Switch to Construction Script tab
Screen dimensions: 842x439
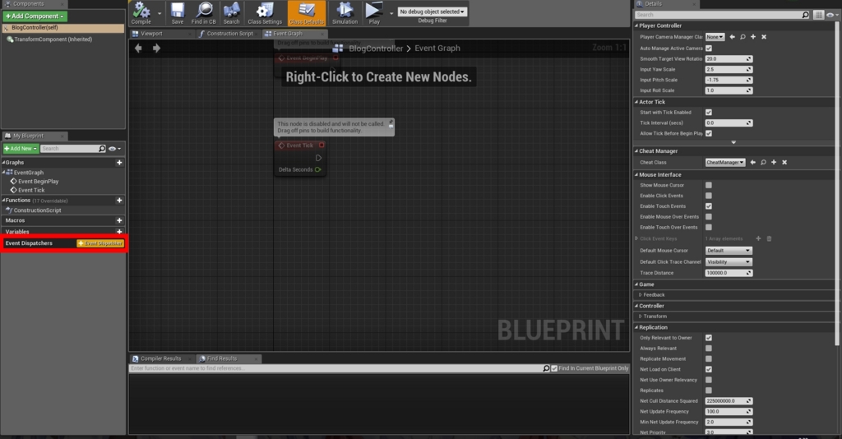(230, 33)
